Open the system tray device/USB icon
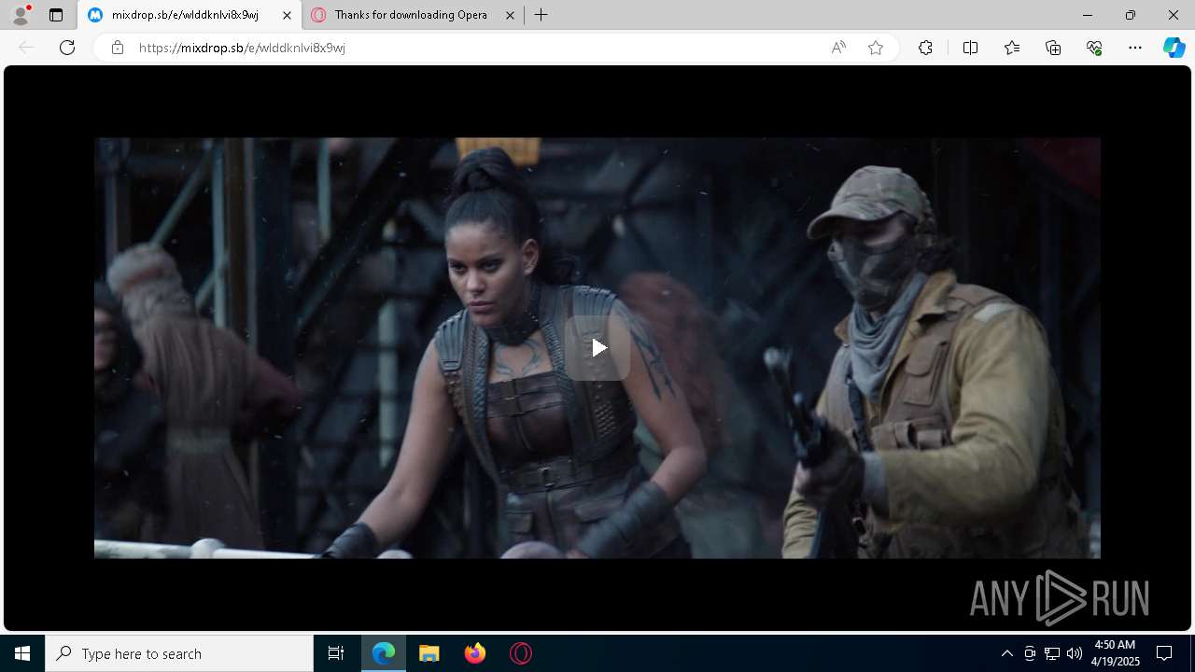The height and width of the screenshot is (672, 1195). click(x=1030, y=653)
